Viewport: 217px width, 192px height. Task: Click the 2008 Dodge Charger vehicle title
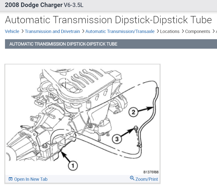34,5
